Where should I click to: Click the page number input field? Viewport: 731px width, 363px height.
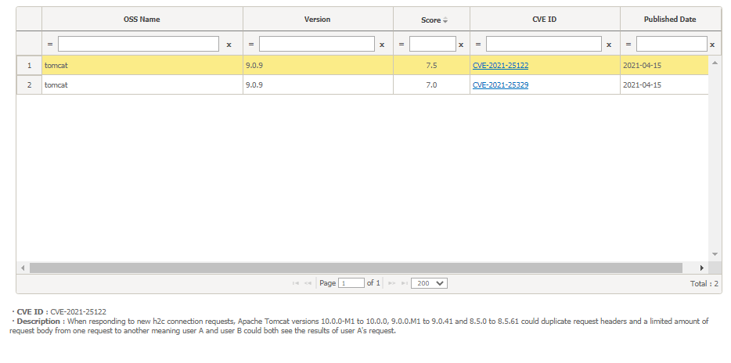(x=351, y=283)
